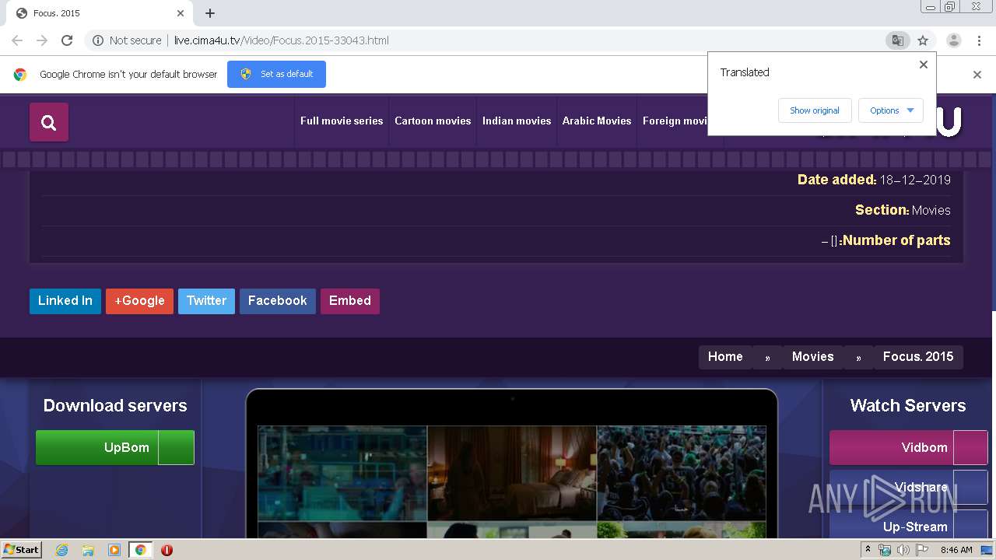
Task: Open Windows Media Player taskbar icon
Action: coord(114,550)
